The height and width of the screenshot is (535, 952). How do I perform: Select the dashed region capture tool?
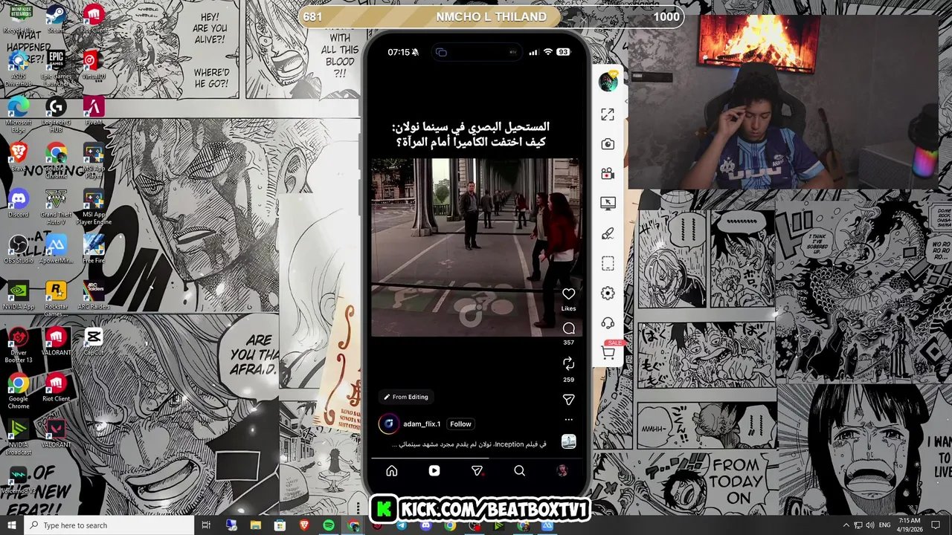(608, 263)
